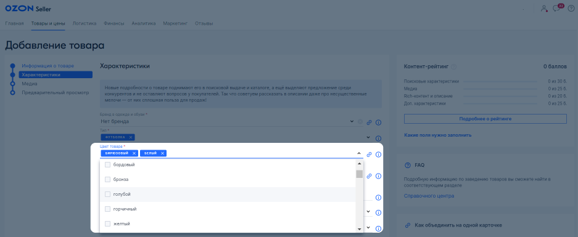Open the user profile icon in header
The height and width of the screenshot is (237, 578).
(544, 9)
